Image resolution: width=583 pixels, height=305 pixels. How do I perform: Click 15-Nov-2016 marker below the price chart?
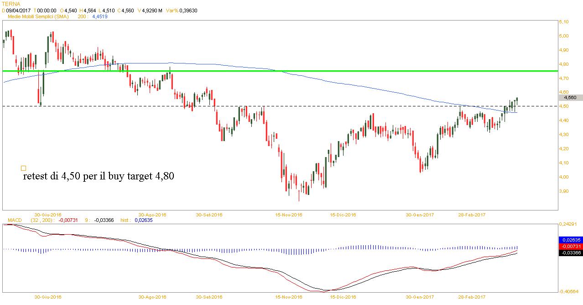pos(290,214)
